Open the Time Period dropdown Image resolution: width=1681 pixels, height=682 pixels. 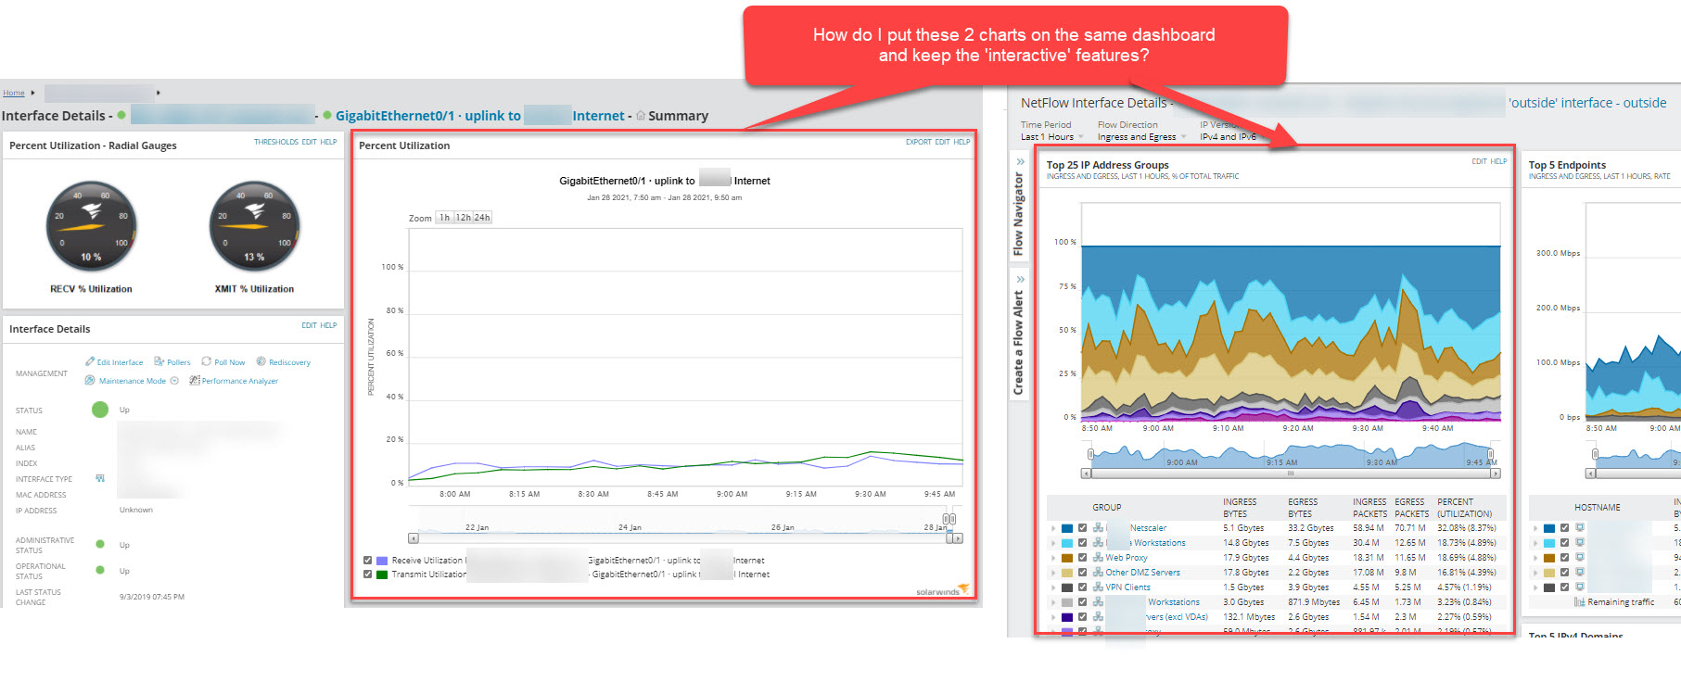pyautogui.click(x=1051, y=137)
